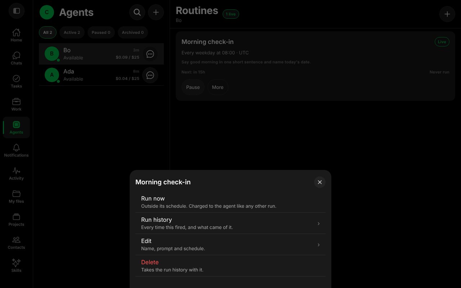The height and width of the screenshot is (288, 461).
Task: Open Chats from the sidebar
Action: pos(16,59)
